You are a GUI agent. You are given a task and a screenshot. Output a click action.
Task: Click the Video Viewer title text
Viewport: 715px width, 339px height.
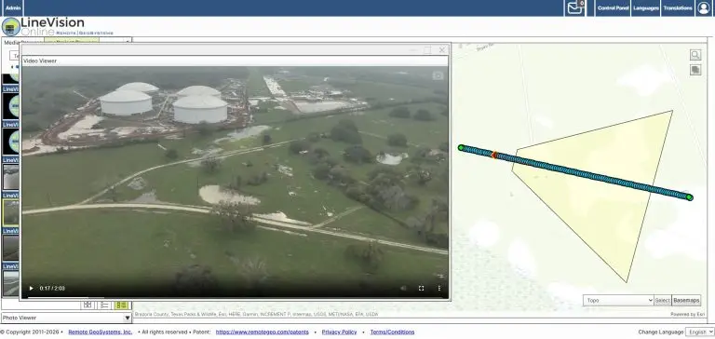coord(40,61)
